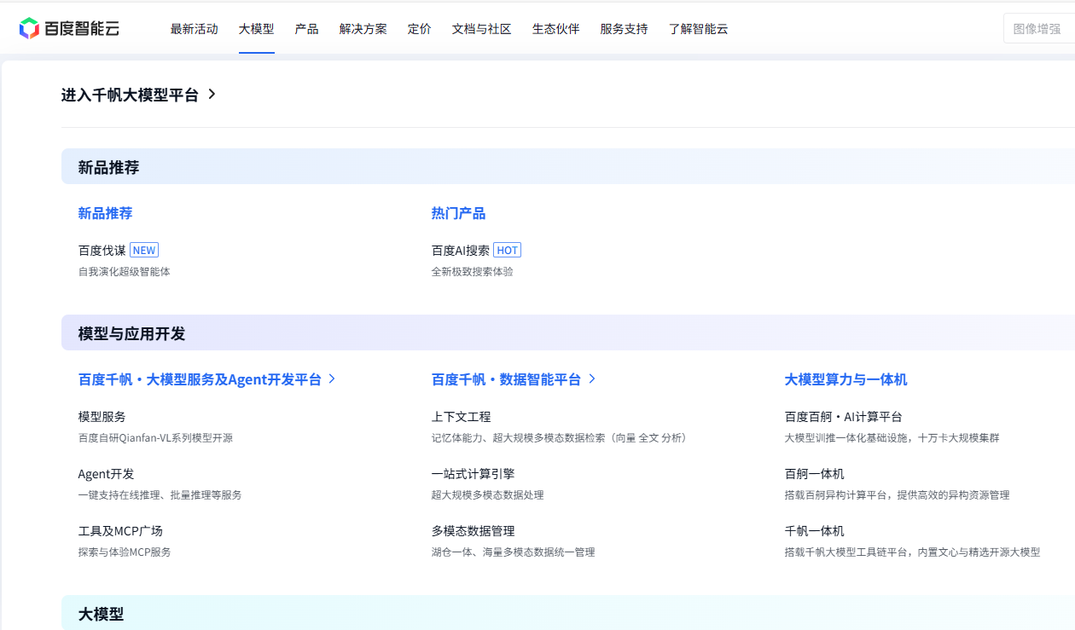Open 多模态数据管理 item
Image resolution: width=1075 pixels, height=630 pixels.
click(x=474, y=531)
